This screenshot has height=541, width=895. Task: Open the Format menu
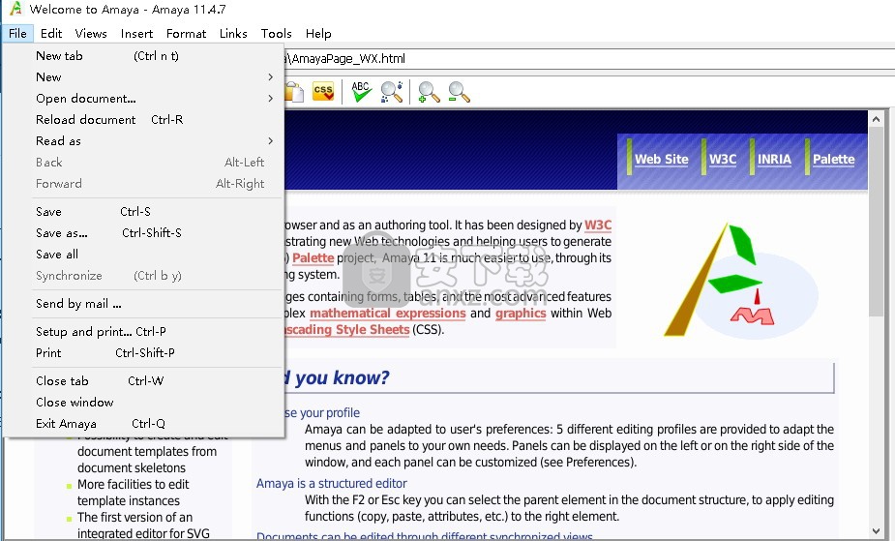click(x=186, y=34)
